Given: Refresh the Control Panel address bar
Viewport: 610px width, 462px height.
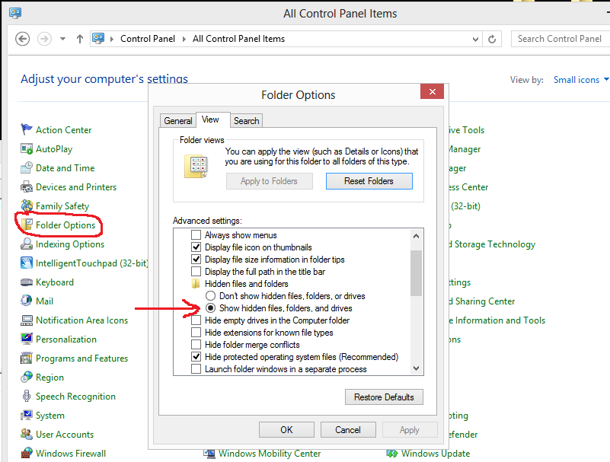Looking at the screenshot, I should (493, 39).
